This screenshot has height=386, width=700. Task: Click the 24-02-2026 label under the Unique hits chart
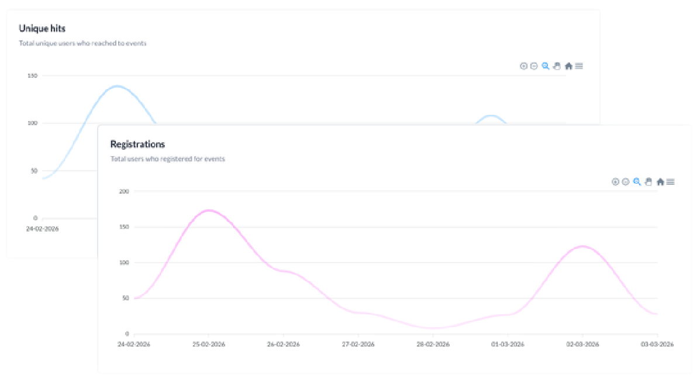click(x=43, y=229)
